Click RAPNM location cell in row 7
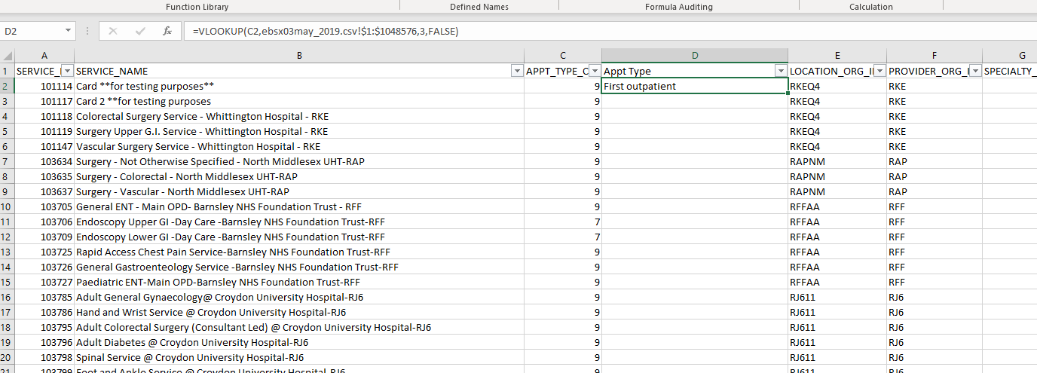 pyautogui.click(x=837, y=161)
